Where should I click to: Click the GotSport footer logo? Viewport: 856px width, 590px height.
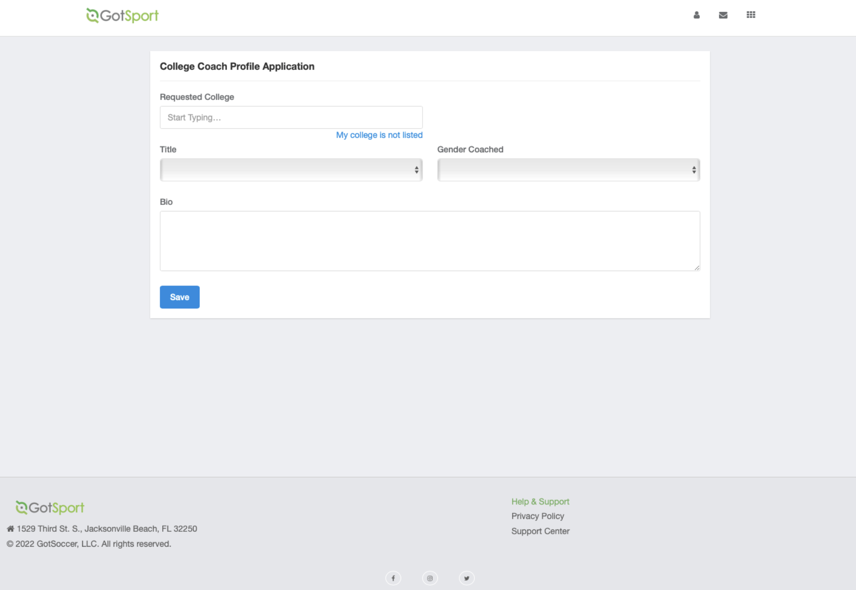(50, 507)
